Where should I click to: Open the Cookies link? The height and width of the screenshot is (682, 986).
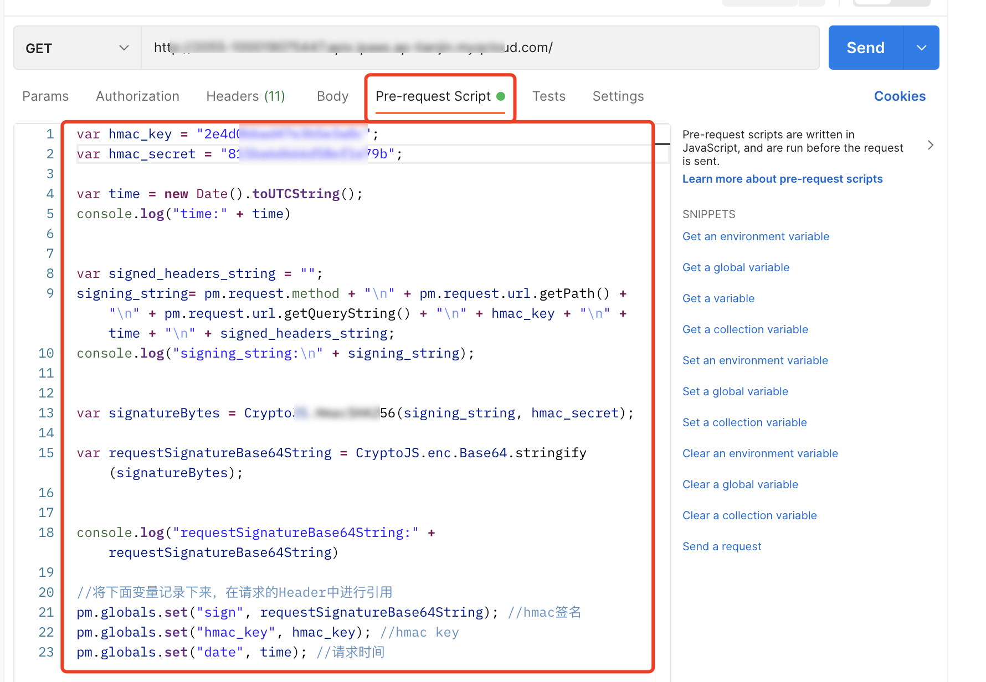click(900, 96)
